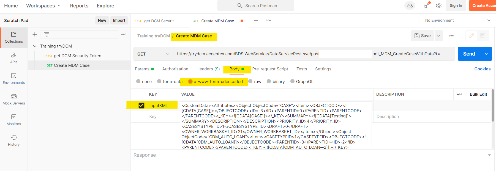Switch to the Settings request tab
496x171 pixels.
tap(323, 69)
